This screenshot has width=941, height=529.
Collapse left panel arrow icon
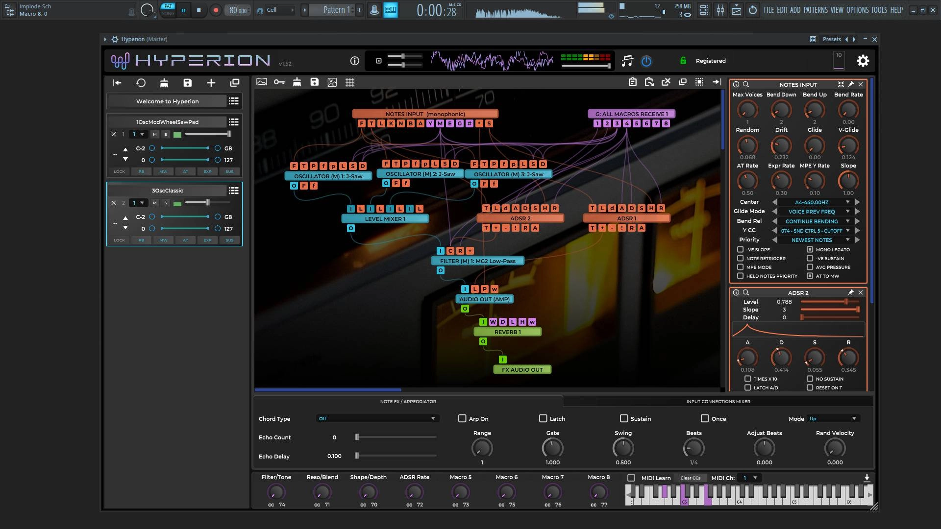click(x=117, y=83)
